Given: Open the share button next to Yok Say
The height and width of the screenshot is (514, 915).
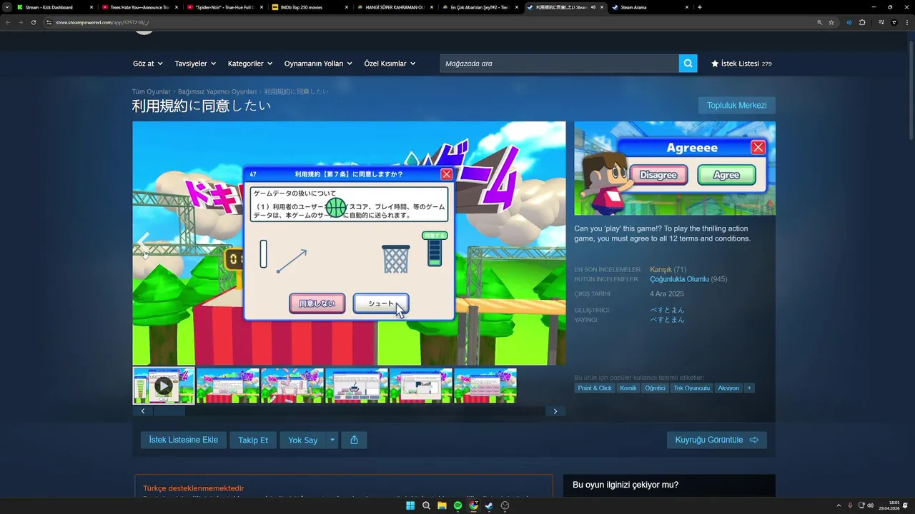Looking at the screenshot, I should (x=354, y=440).
